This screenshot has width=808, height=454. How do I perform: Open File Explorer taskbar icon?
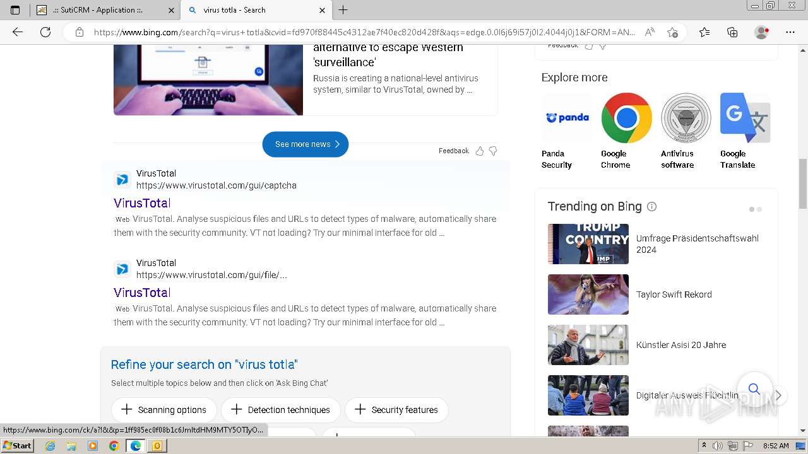pyautogui.click(x=71, y=446)
